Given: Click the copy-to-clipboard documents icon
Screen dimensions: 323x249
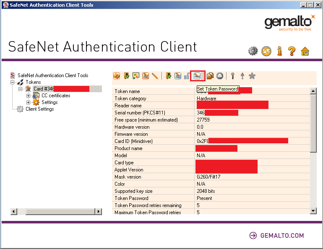Looking at the screenshot, I should pyautogui.click(x=210, y=76).
